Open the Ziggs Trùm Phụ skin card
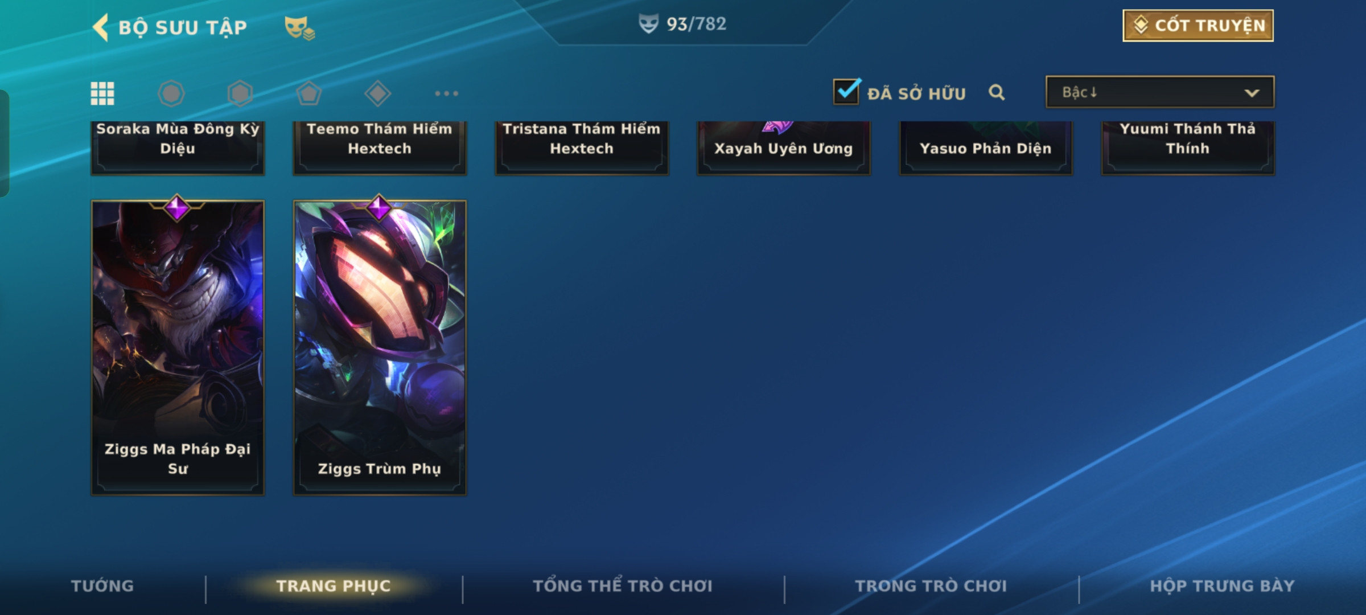This screenshot has height=615, width=1366. [380, 347]
